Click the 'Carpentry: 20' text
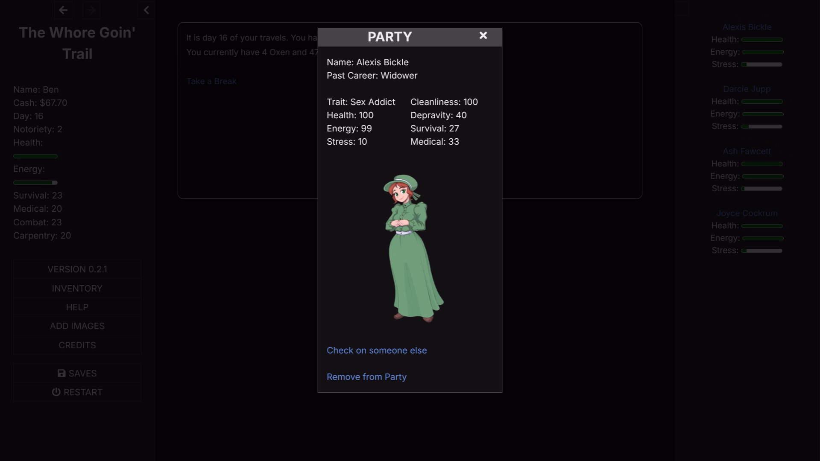Image resolution: width=820 pixels, height=461 pixels. click(x=42, y=236)
